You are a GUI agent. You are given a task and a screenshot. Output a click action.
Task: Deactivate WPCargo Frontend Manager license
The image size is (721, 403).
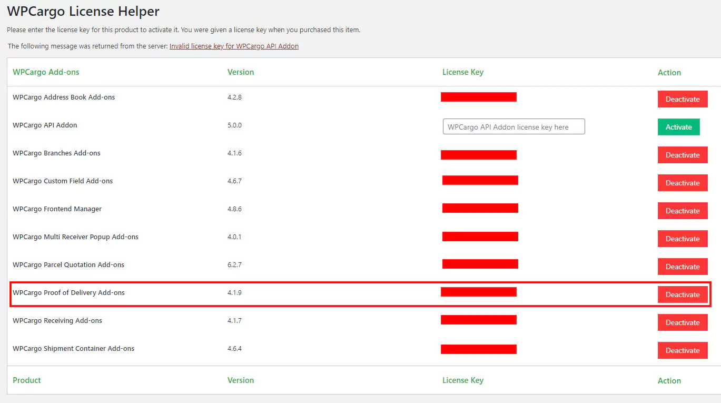pyautogui.click(x=682, y=211)
